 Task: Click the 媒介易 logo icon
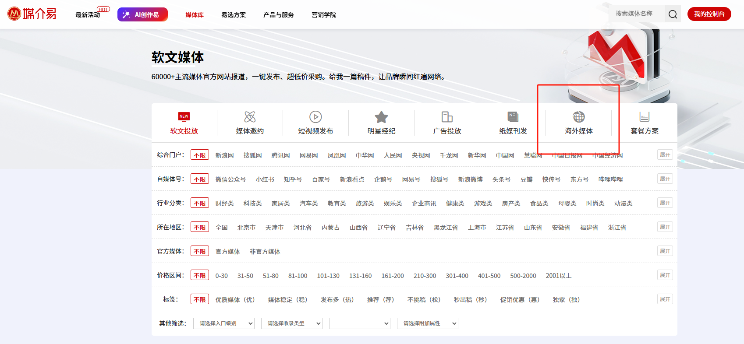point(15,14)
